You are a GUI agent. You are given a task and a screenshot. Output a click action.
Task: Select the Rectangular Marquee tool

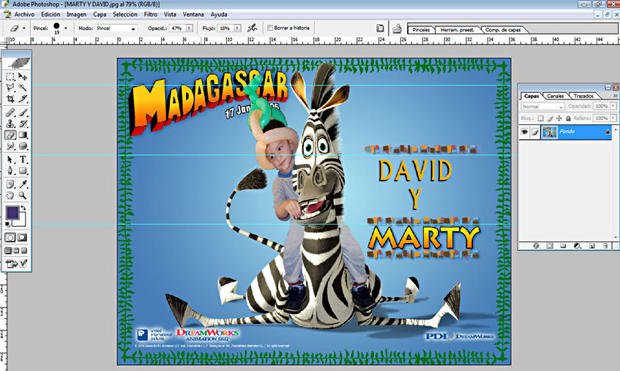tap(10, 76)
